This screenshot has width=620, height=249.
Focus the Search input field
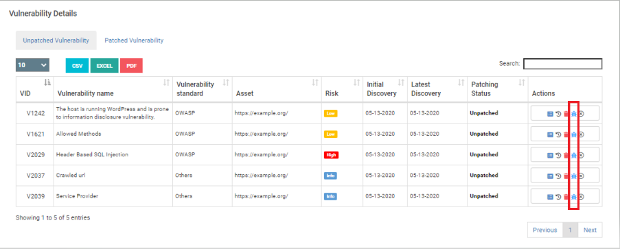click(562, 64)
